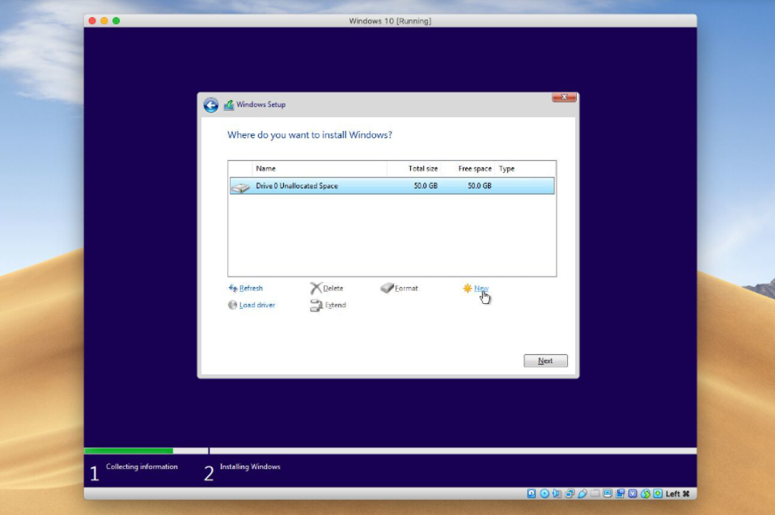
Task: Open VirtualBox audio indicator
Action: click(557, 493)
